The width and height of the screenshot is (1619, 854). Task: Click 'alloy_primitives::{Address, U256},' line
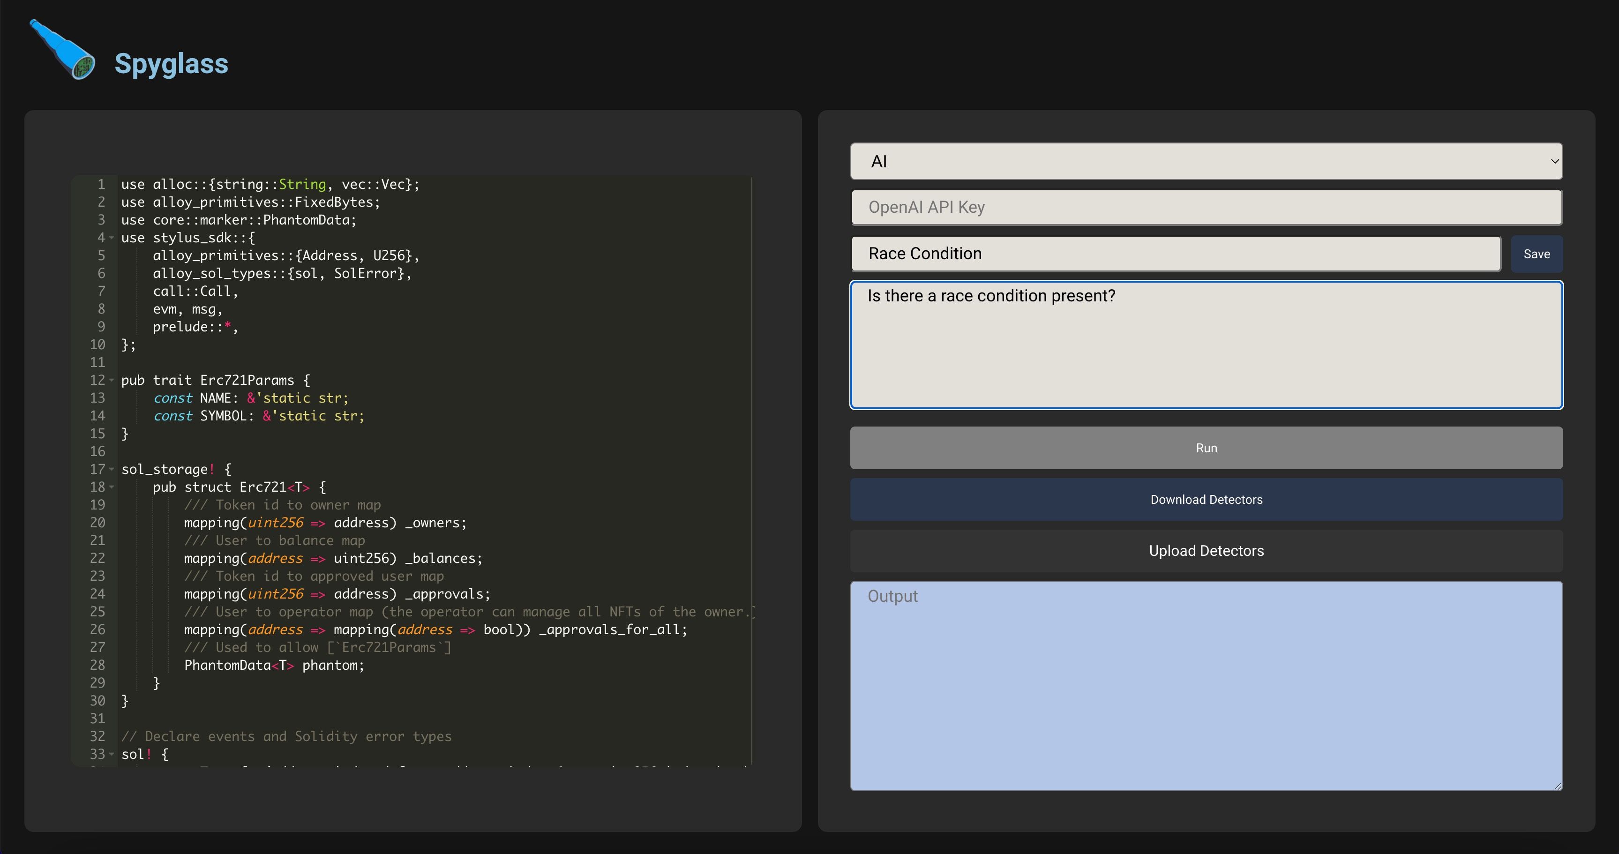pyautogui.click(x=286, y=256)
